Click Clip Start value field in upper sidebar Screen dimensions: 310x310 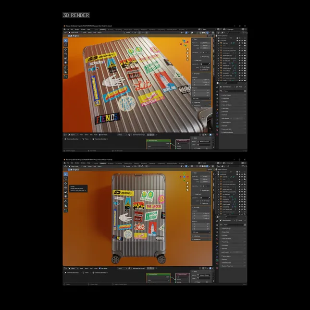point(205,46)
